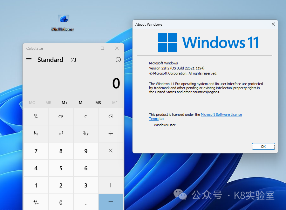Click the percent key
The image size is (286, 210).
(x=36, y=116)
